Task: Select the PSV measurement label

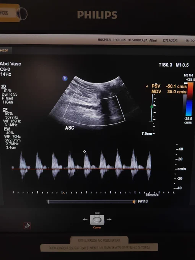Action: (x=156, y=86)
